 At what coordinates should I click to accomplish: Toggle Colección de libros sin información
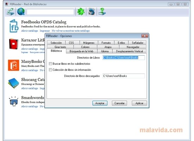pos(50,70)
